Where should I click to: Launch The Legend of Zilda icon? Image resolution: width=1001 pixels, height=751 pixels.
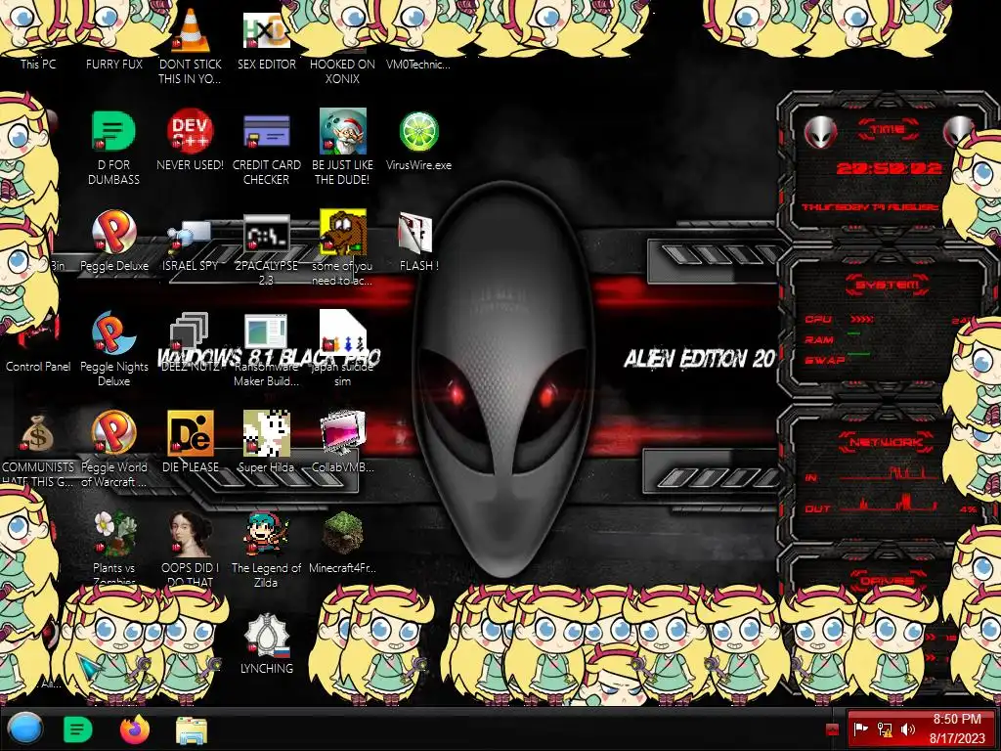pos(266,534)
